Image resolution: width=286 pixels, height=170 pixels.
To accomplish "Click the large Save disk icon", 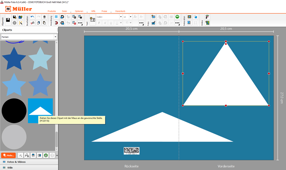I will pyautogui.click(x=8, y=20).
